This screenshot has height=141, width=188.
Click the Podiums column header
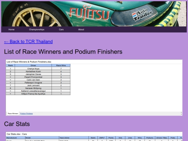tap(150, 138)
